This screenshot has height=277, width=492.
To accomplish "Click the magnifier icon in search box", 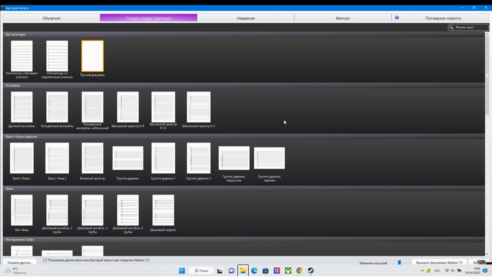I will [451, 27].
